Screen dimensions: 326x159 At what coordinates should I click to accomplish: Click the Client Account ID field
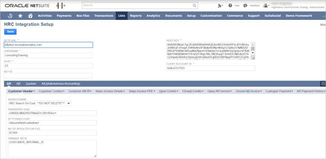point(211,68)
